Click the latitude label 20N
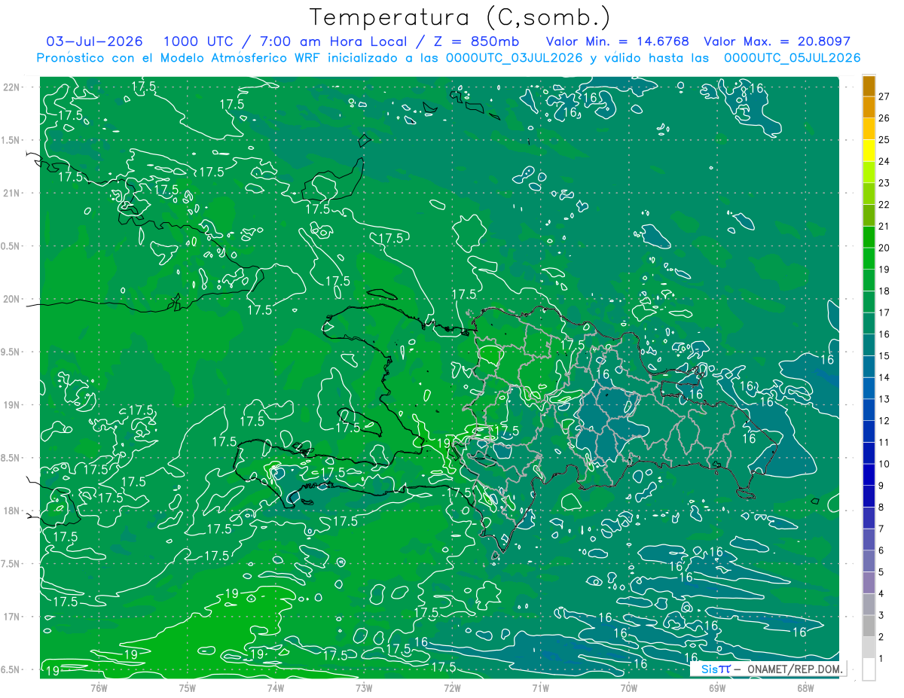 tap(12, 299)
